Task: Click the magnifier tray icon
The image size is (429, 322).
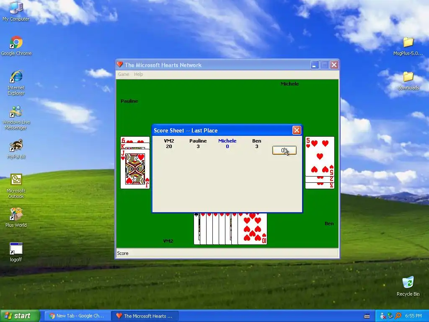Action: tap(398, 316)
